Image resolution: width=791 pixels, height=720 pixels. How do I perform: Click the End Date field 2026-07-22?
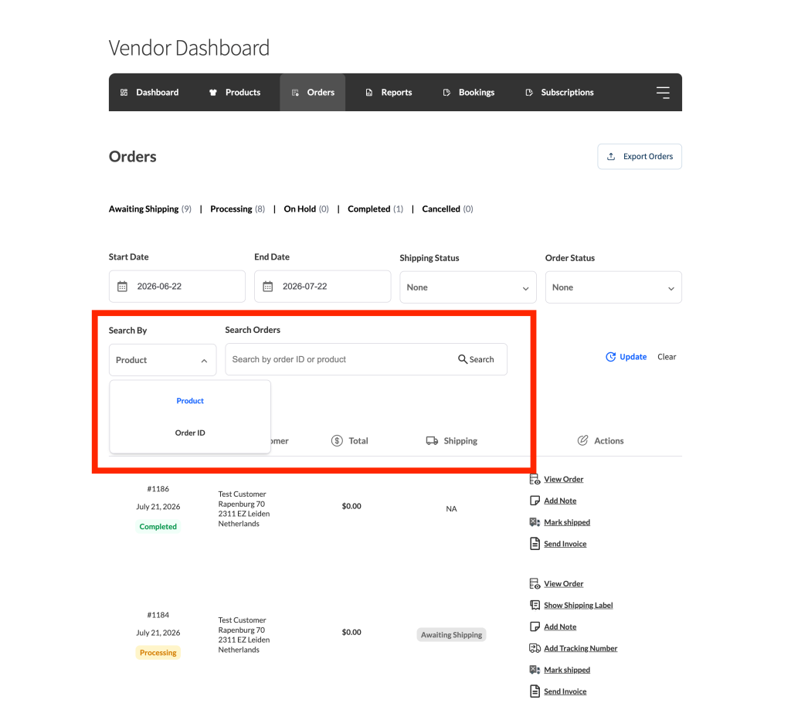pos(322,287)
